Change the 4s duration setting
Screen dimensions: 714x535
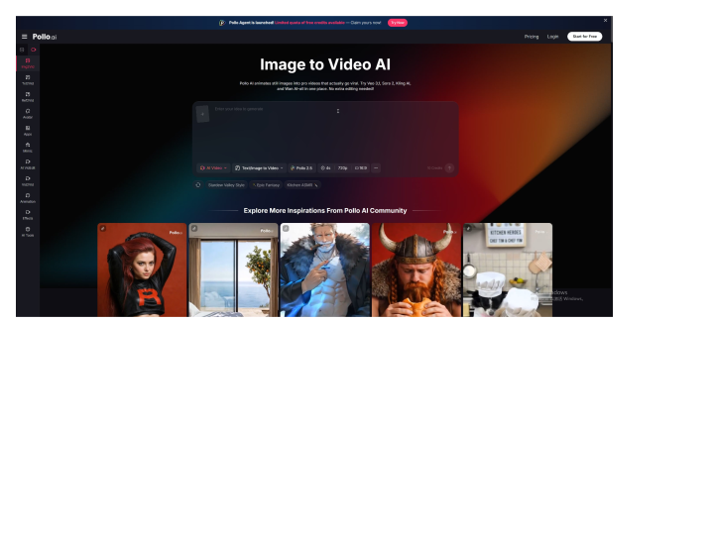325,167
